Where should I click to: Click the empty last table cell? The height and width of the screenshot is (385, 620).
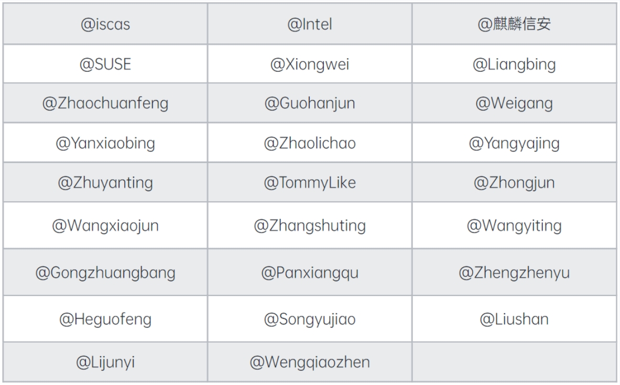pyautogui.click(x=514, y=362)
